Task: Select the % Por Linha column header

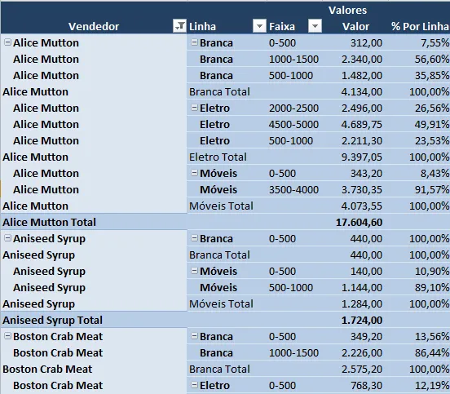Action: click(420, 26)
